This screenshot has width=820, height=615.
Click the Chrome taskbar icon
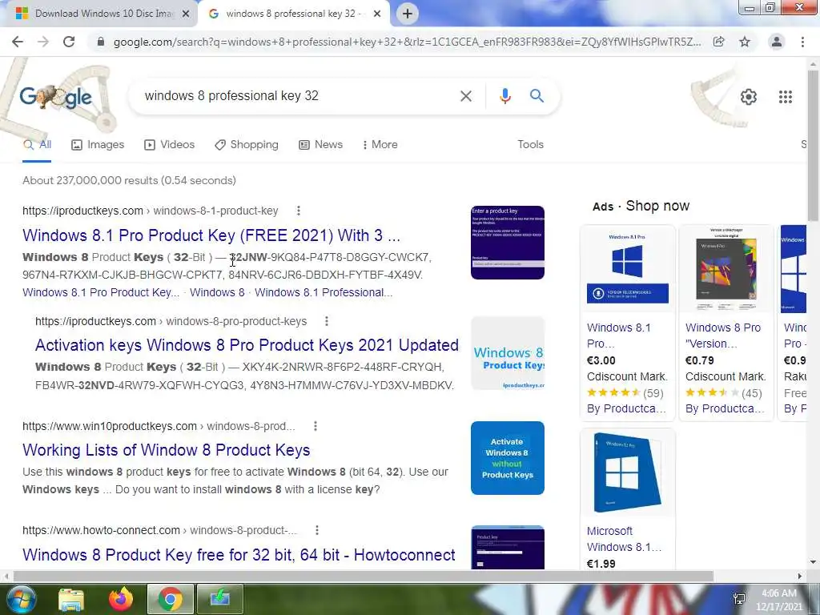pos(170,599)
